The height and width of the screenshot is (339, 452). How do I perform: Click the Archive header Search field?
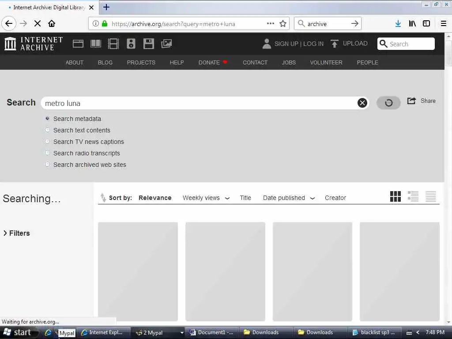(x=406, y=44)
